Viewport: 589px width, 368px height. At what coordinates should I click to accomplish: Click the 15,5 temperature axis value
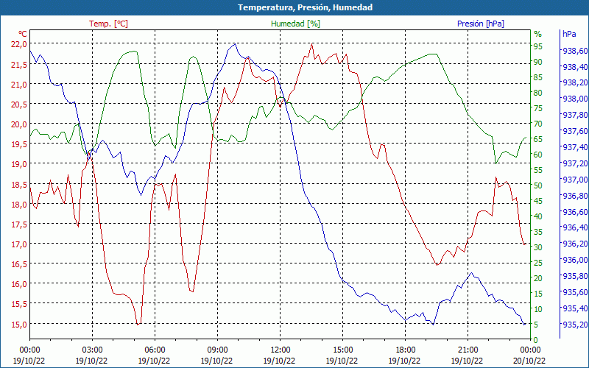tap(18, 304)
